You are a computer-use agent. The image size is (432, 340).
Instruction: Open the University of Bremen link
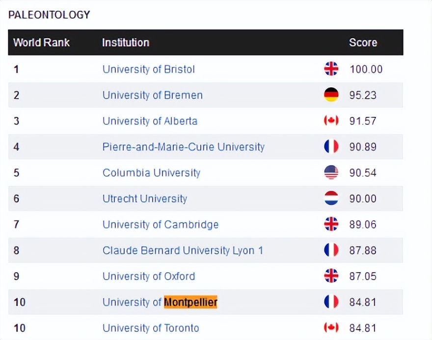152,95
